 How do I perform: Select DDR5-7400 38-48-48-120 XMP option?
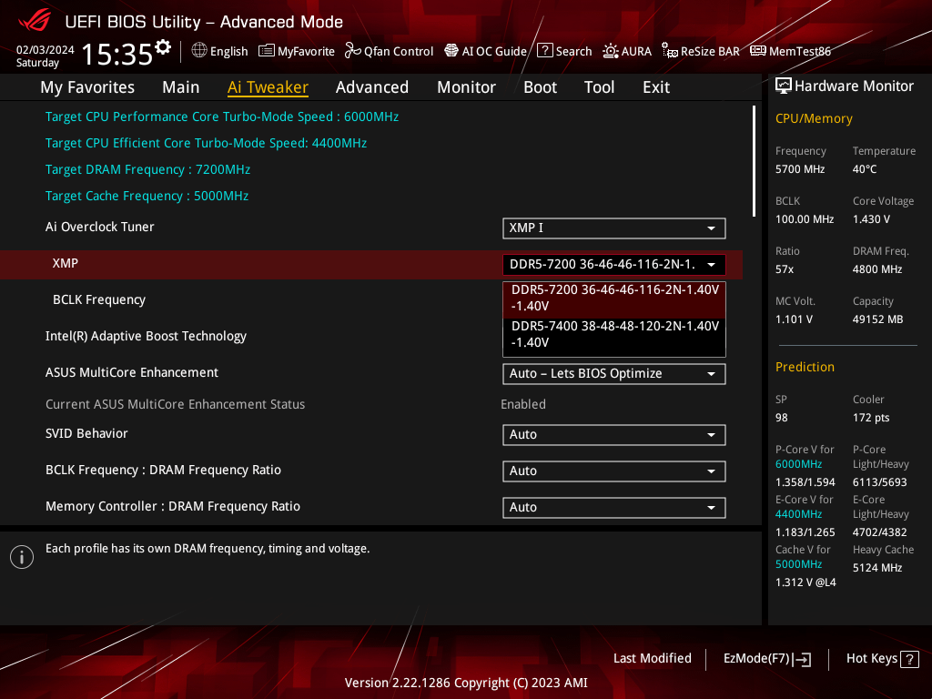pos(614,335)
